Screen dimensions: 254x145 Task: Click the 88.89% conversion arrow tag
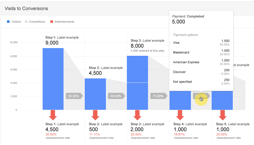[116, 96]
